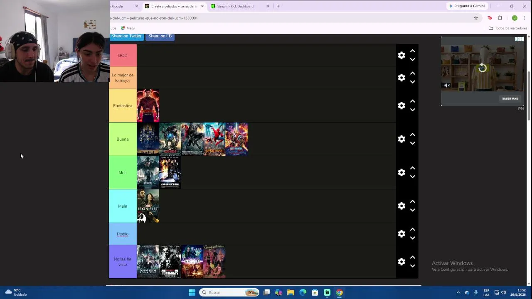Select the Generation X poster
Screen dimensions: 532x299
[x=214, y=262]
